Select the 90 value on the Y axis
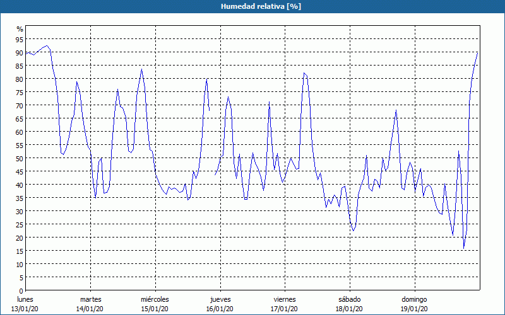This screenshot has height=315, width=505. pos(20,53)
